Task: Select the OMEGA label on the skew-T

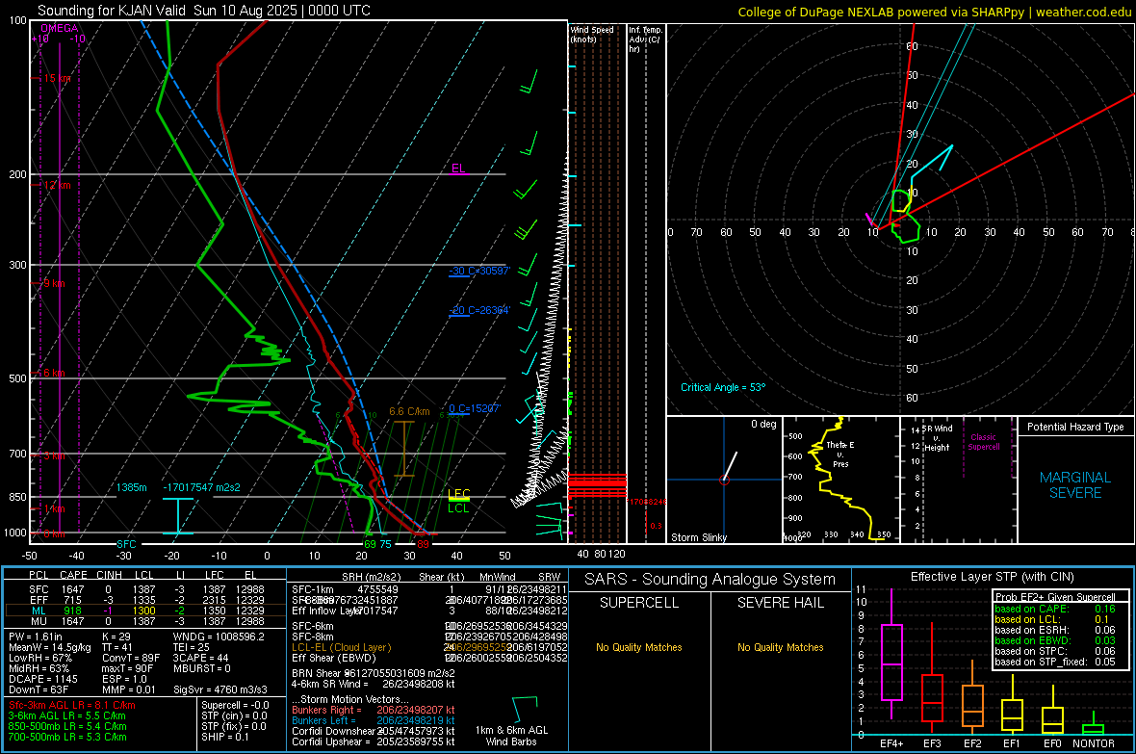Action: 60,28
